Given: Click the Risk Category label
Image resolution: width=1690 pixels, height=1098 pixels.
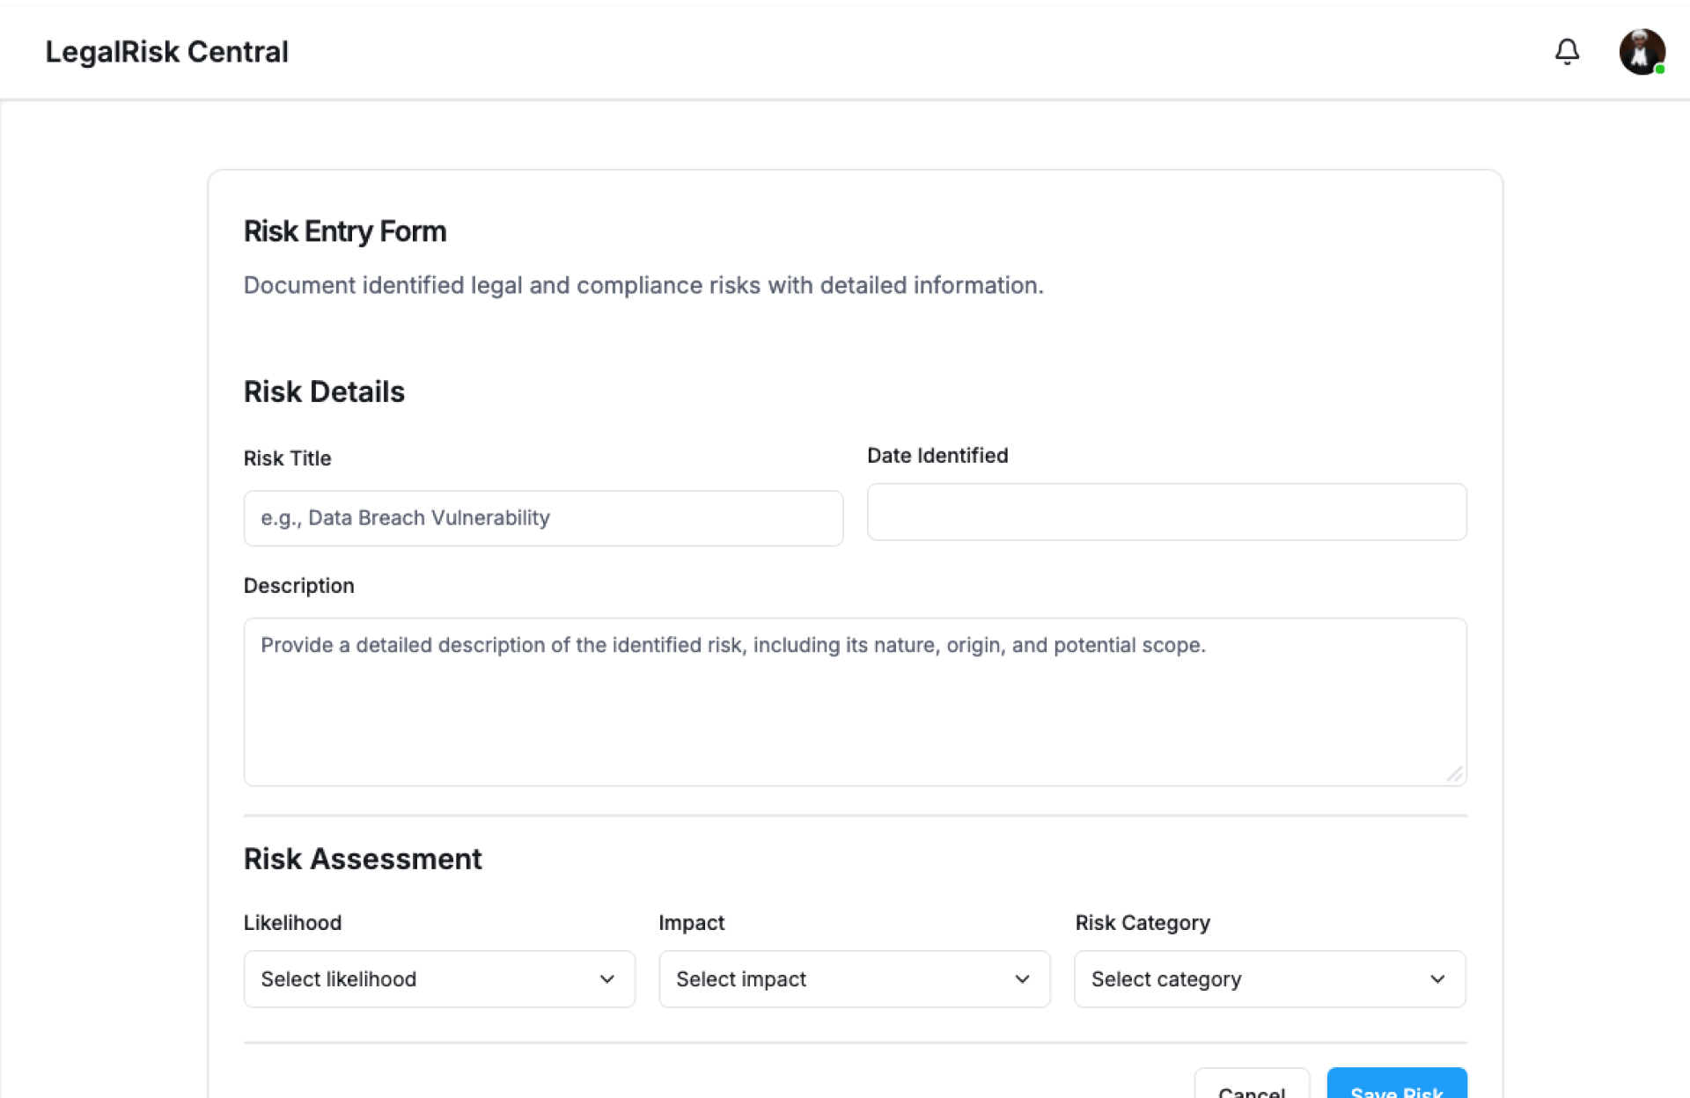Looking at the screenshot, I should click(x=1142, y=923).
